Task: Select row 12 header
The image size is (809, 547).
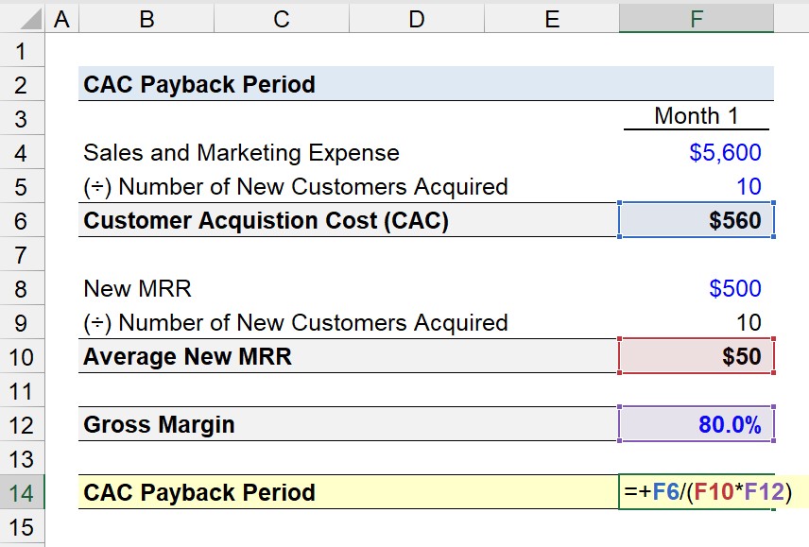Action: [22, 425]
